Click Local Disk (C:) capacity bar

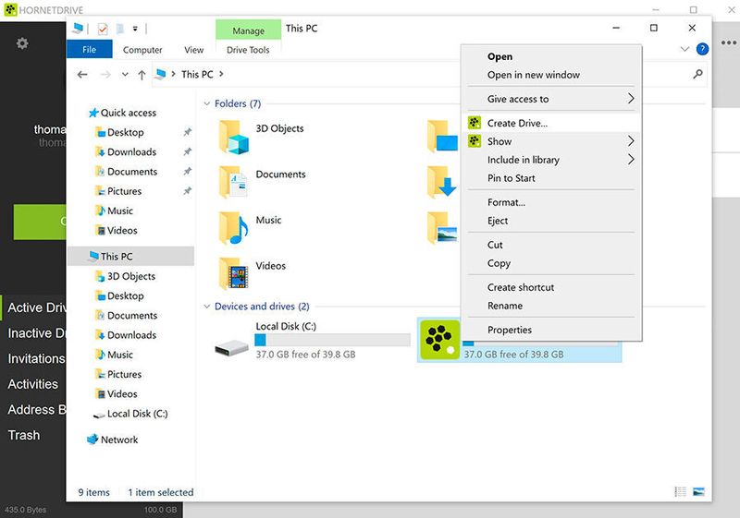tap(332, 340)
